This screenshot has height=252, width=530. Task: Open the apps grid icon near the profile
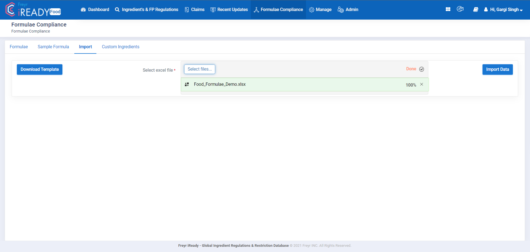(x=448, y=9)
